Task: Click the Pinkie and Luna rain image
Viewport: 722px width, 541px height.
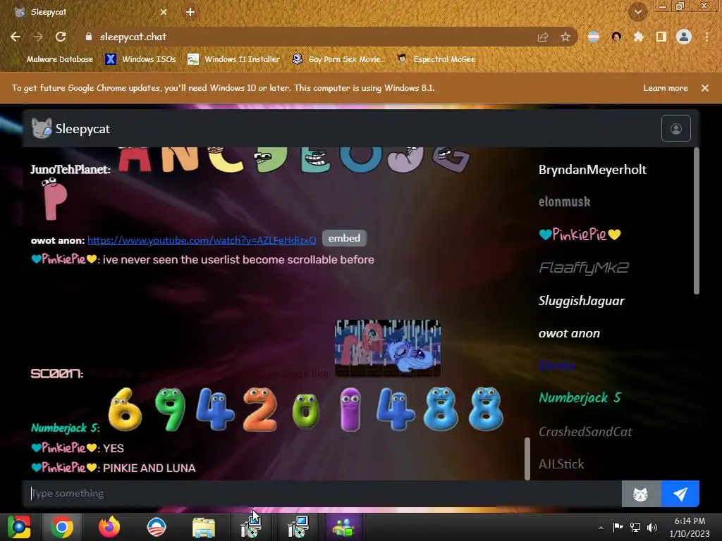Action: (388, 348)
